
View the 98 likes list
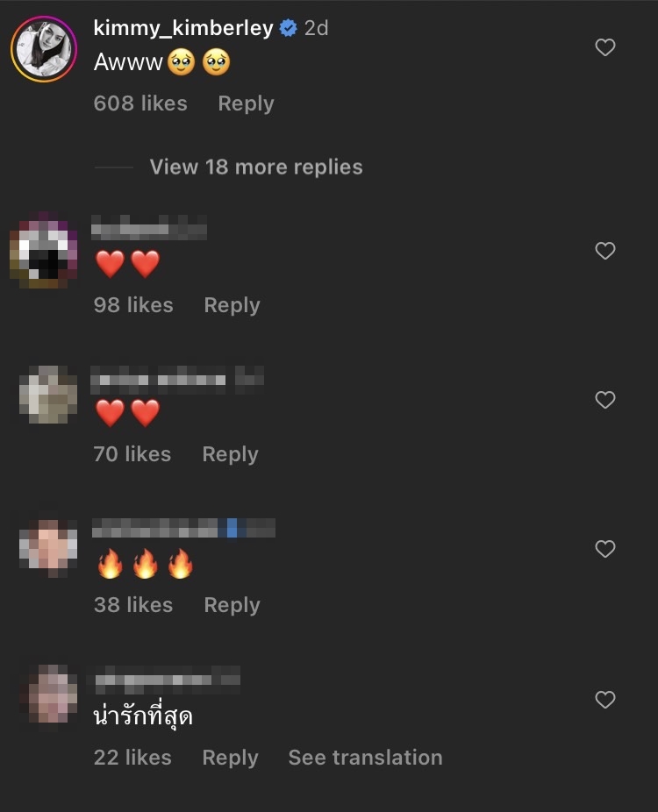click(x=133, y=305)
